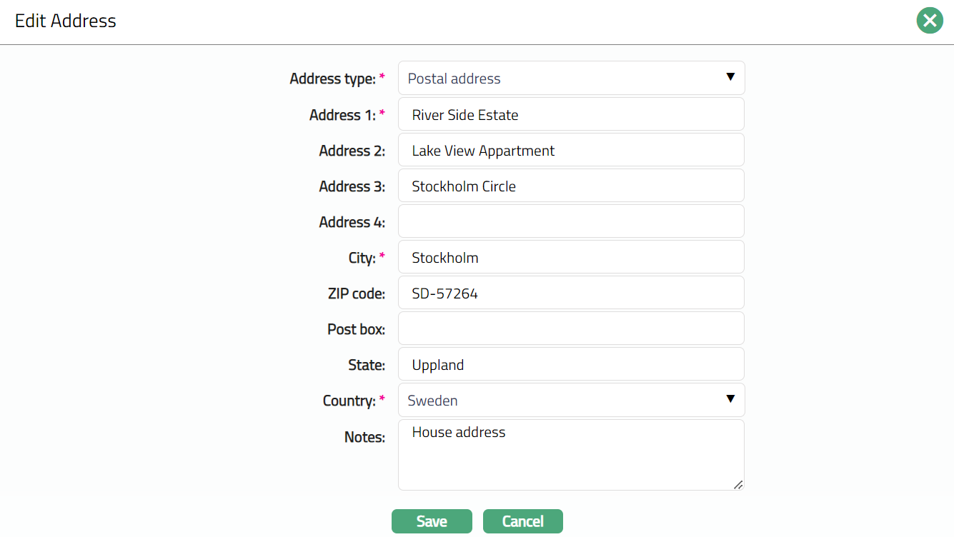Cancel editing the address
Viewport: 954px width, 537px height.
click(522, 521)
